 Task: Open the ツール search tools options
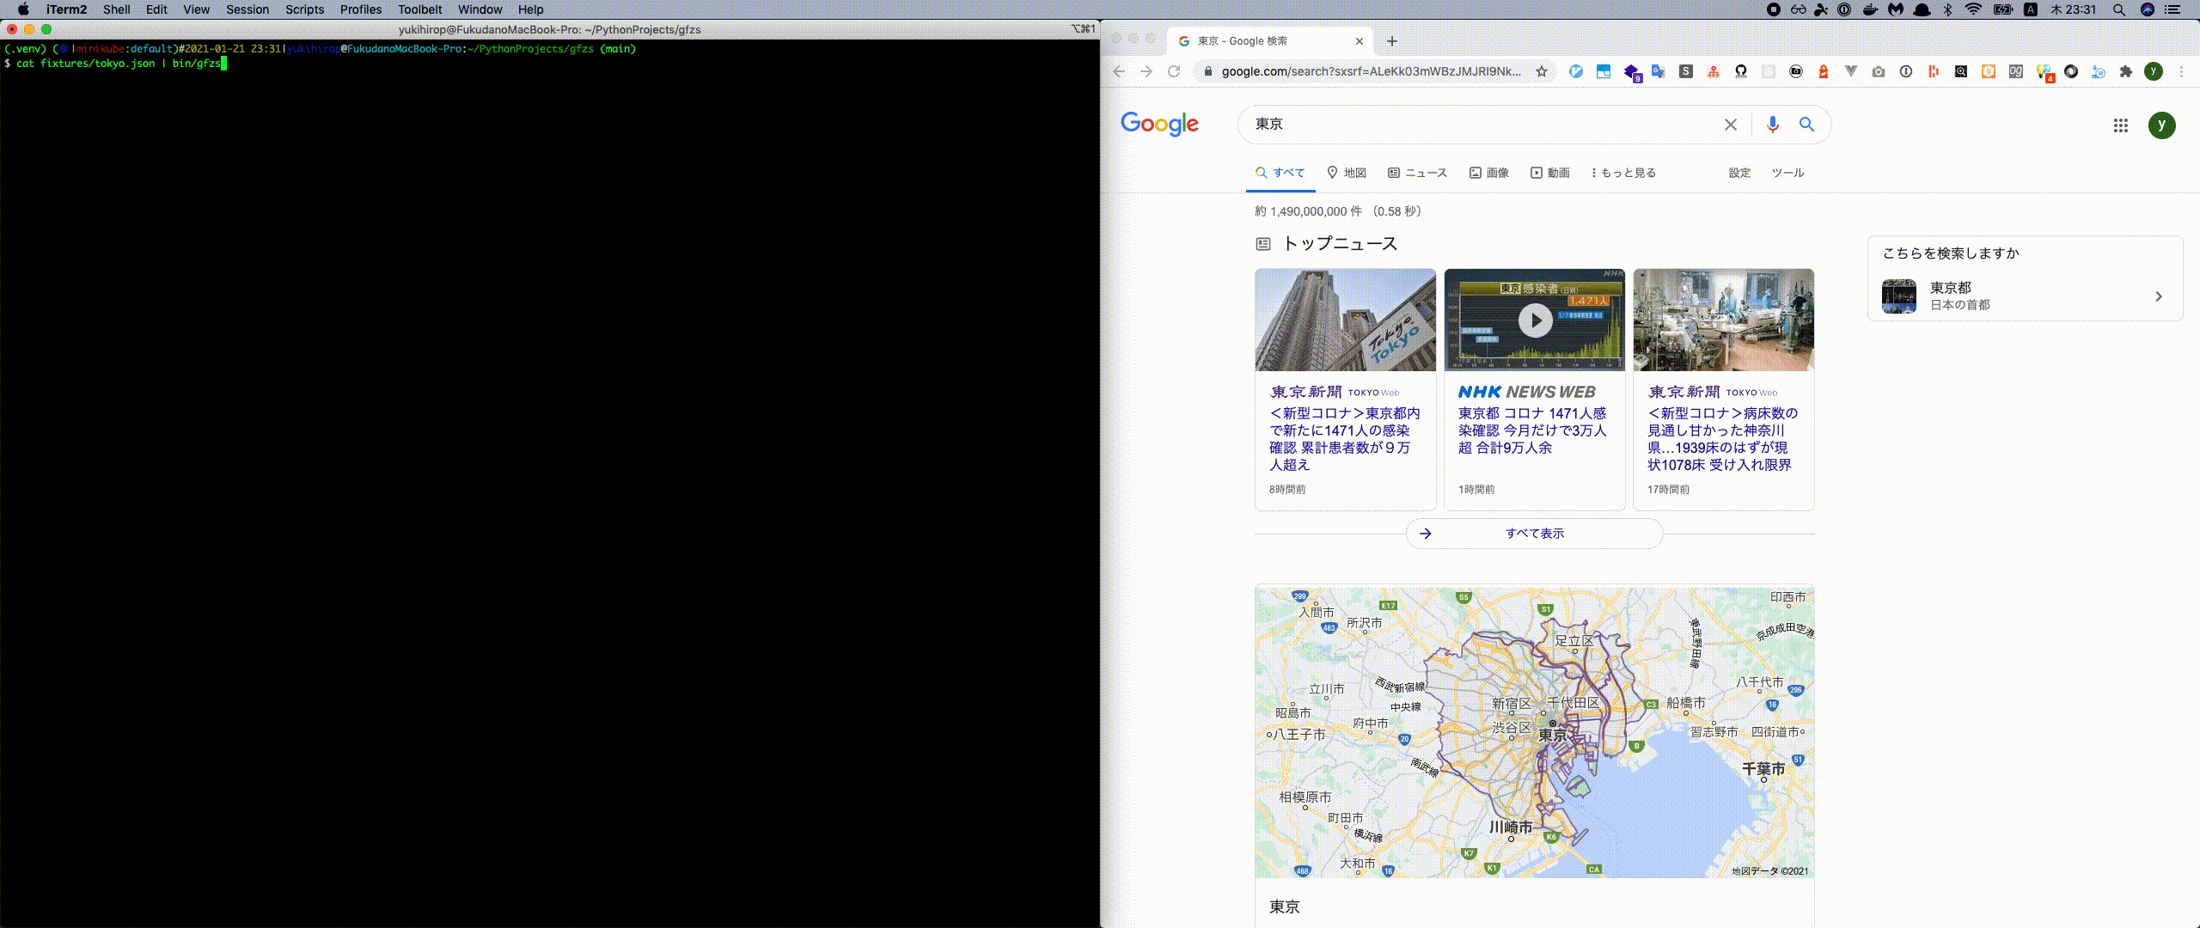click(x=1787, y=173)
